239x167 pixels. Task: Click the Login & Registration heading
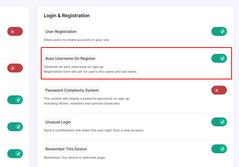[67, 16]
